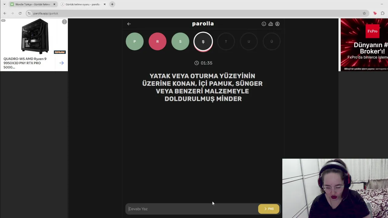Image resolution: width=388 pixels, height=218 pixels.
Task: Open the QUADRO-WS AMD Ryzen ad arrow
Action: (62, 63)
